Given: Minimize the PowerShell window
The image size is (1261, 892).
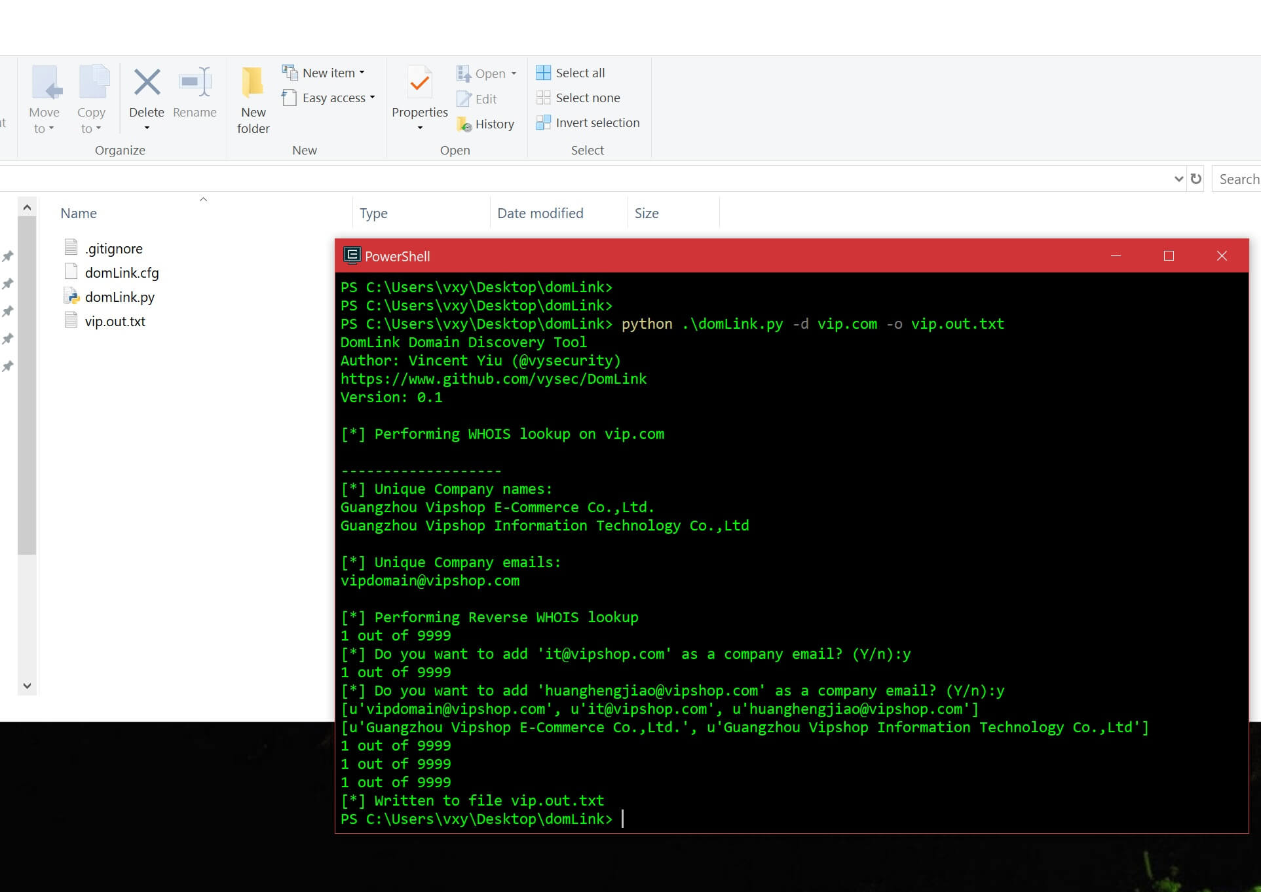Looking at the screenshot, I should point(1116,255).
